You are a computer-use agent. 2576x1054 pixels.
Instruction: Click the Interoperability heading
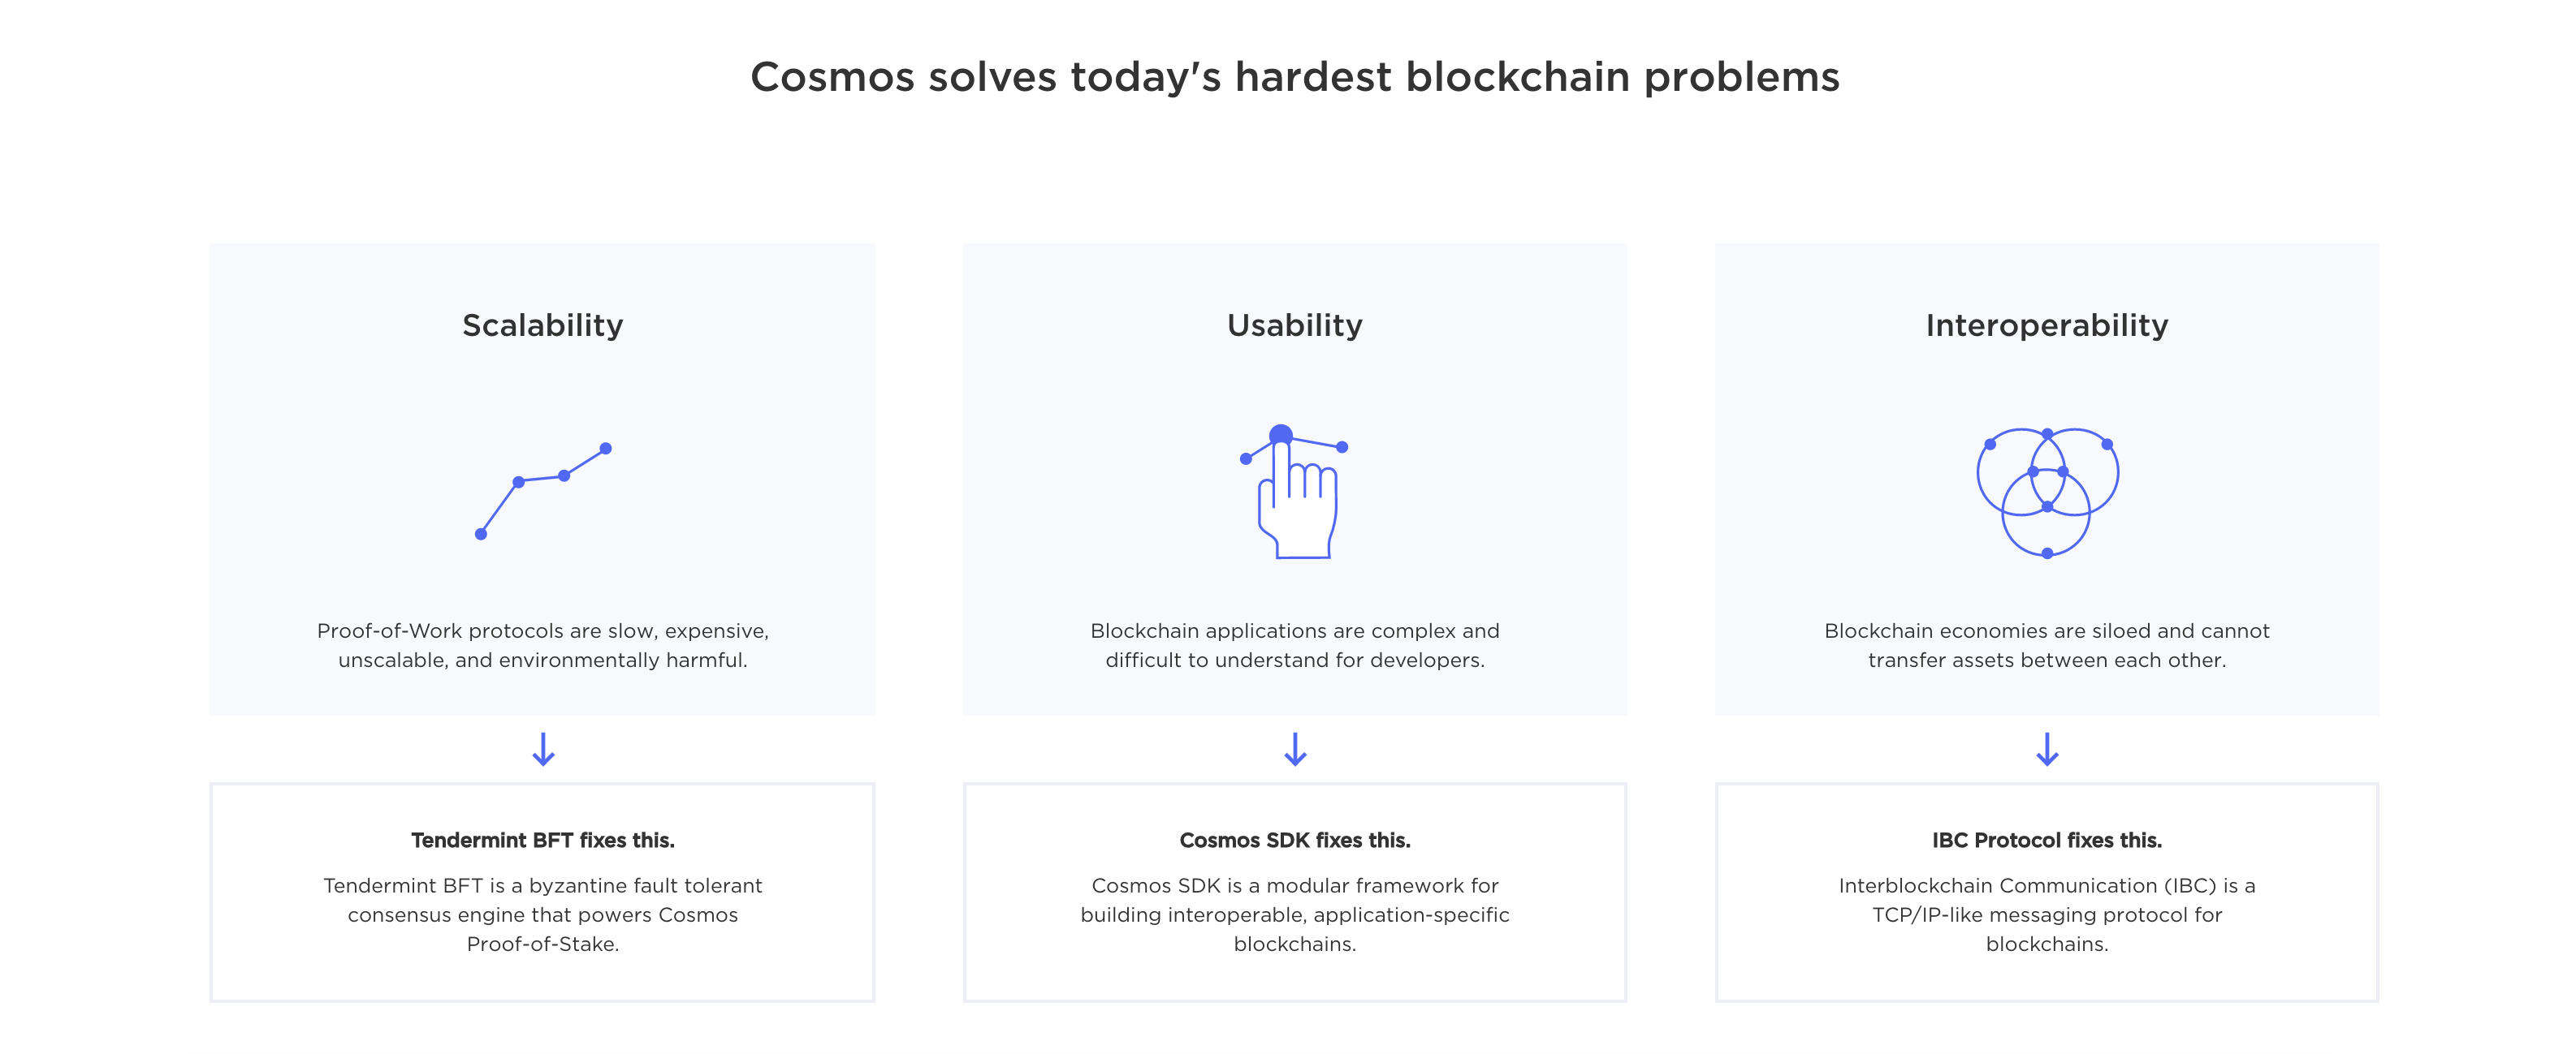coord(2047,325)
